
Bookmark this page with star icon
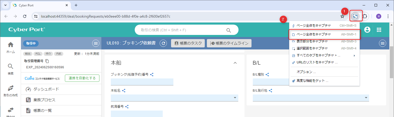342,16
